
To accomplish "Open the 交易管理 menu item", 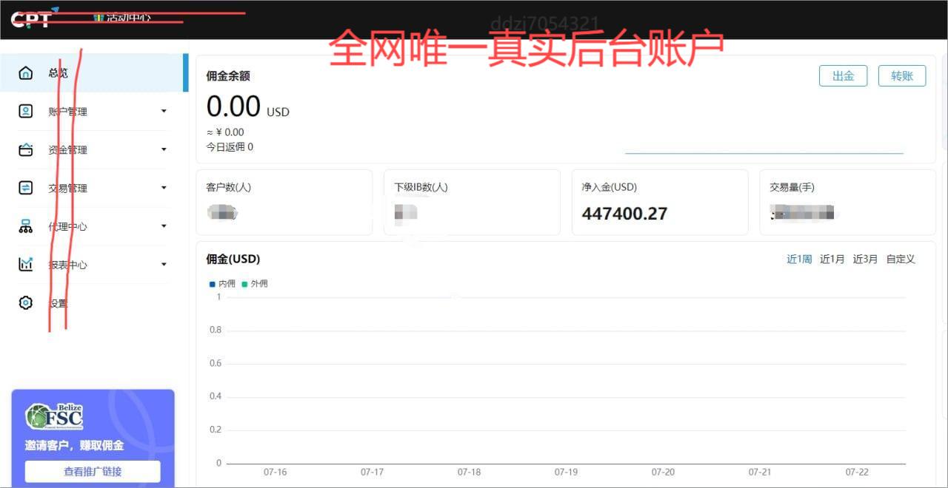I will pos(93,188).
